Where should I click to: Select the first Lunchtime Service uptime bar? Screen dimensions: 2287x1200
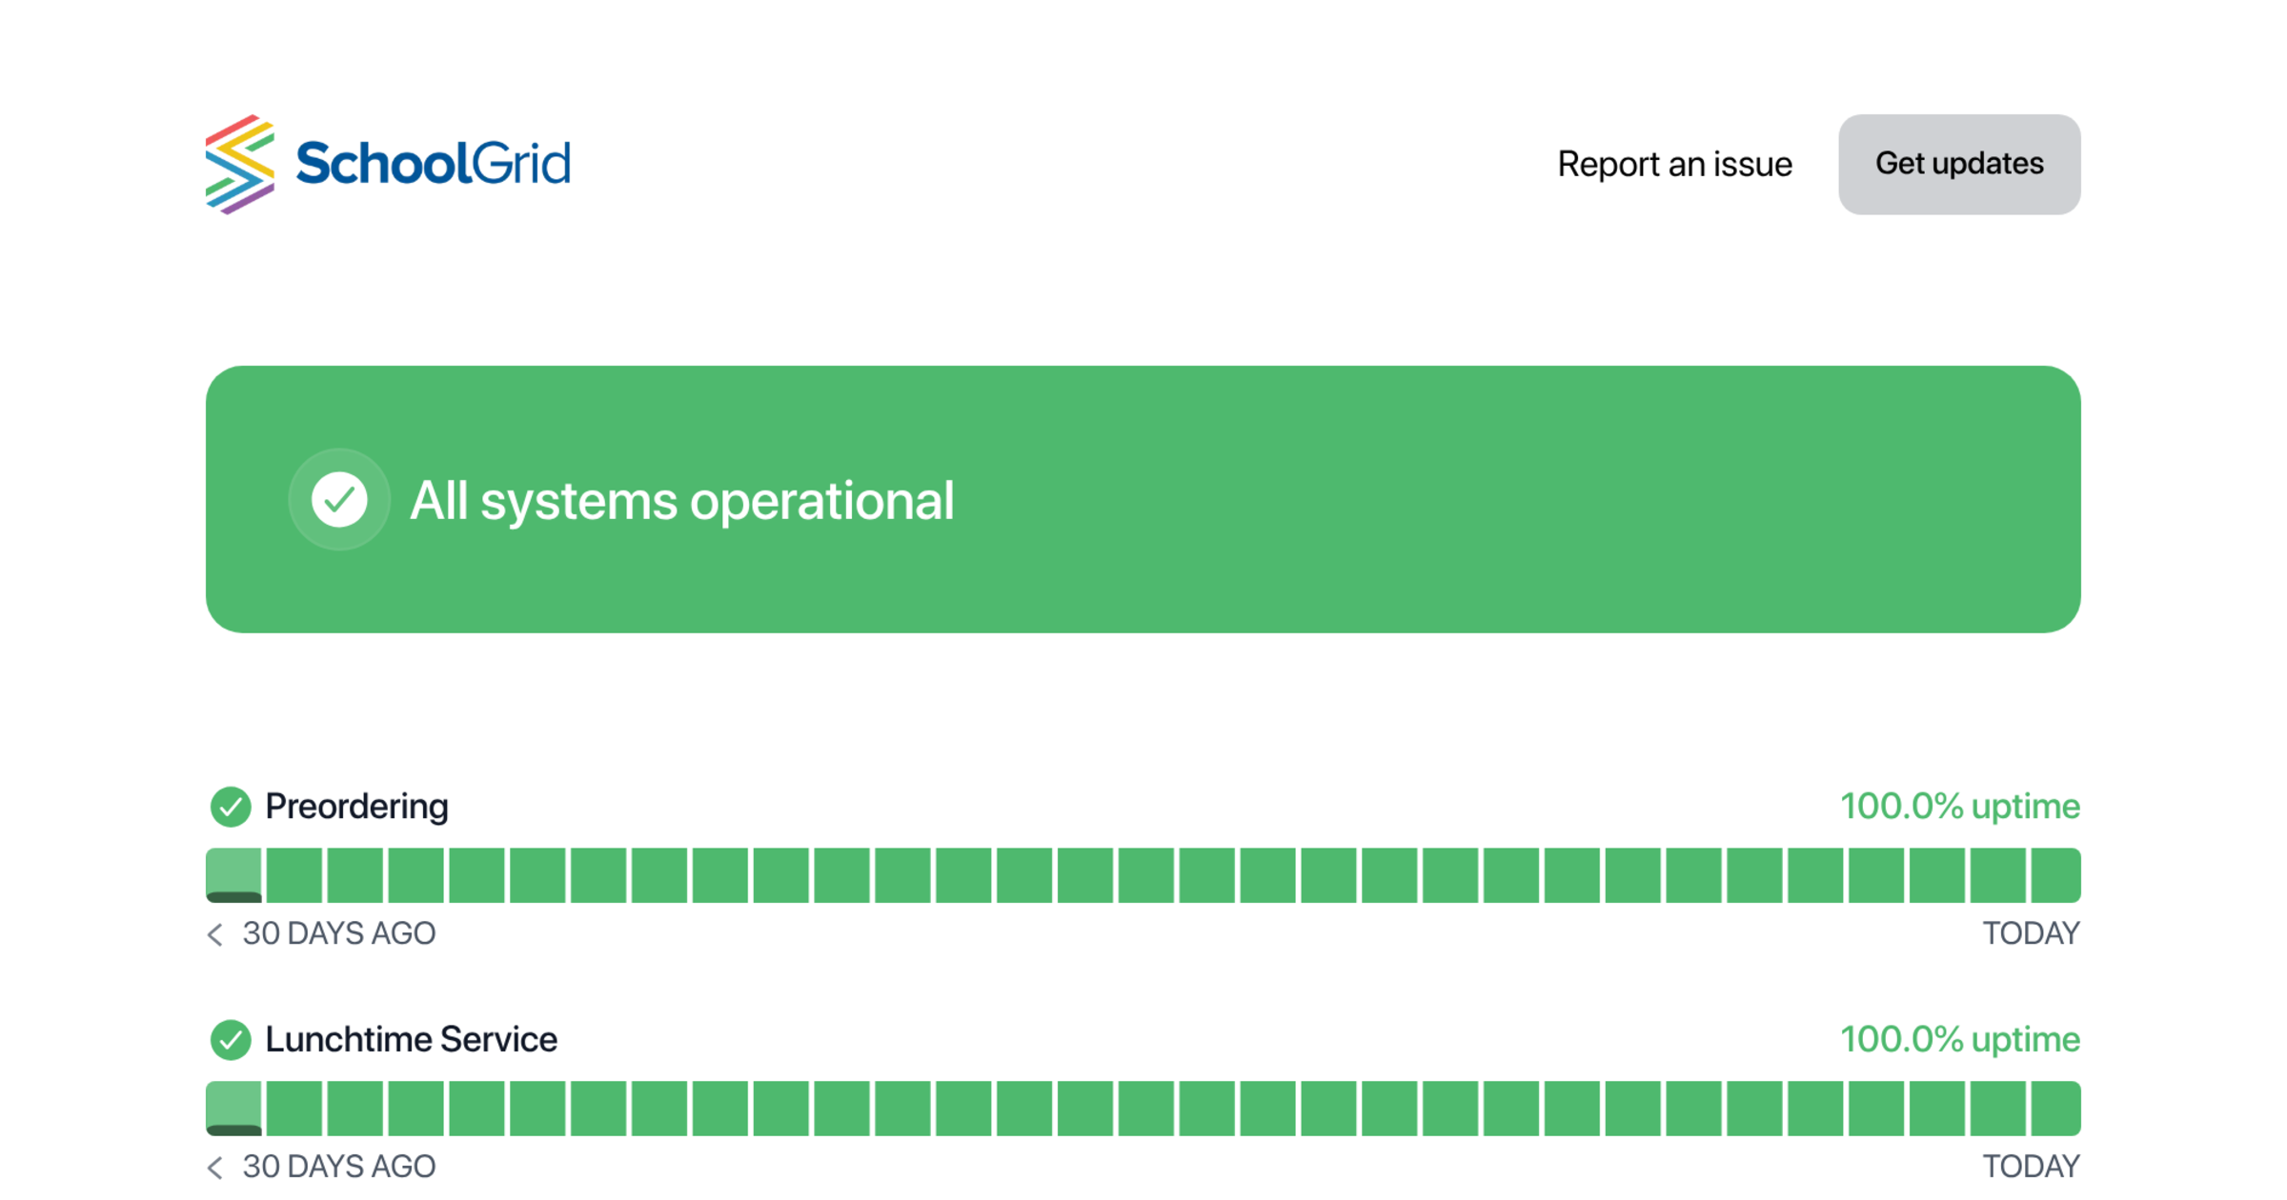(x=234, y=1108)
